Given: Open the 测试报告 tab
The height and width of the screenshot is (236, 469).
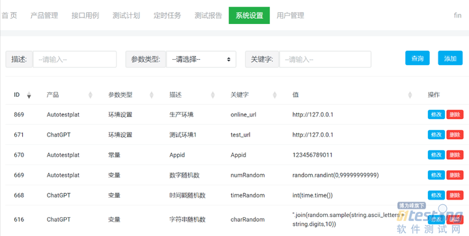Looking at the screenshot, I should pos(208,16).
